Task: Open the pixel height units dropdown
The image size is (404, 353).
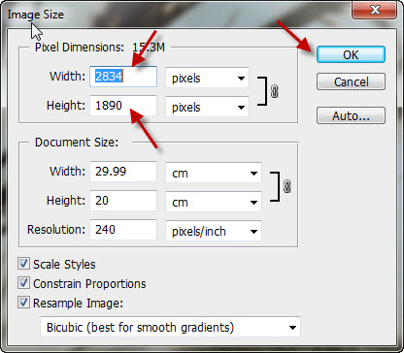Action: [x=207, y=107]
